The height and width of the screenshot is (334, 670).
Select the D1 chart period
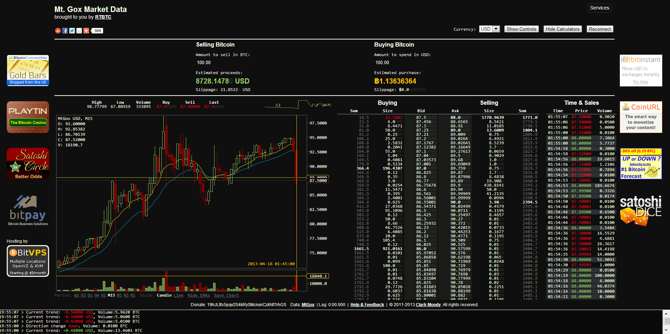click(x=90, y=295)
